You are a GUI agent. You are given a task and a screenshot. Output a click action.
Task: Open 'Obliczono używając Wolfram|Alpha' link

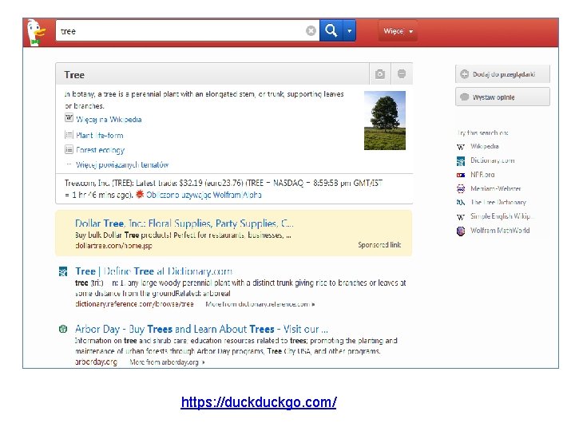pos(204,195)
